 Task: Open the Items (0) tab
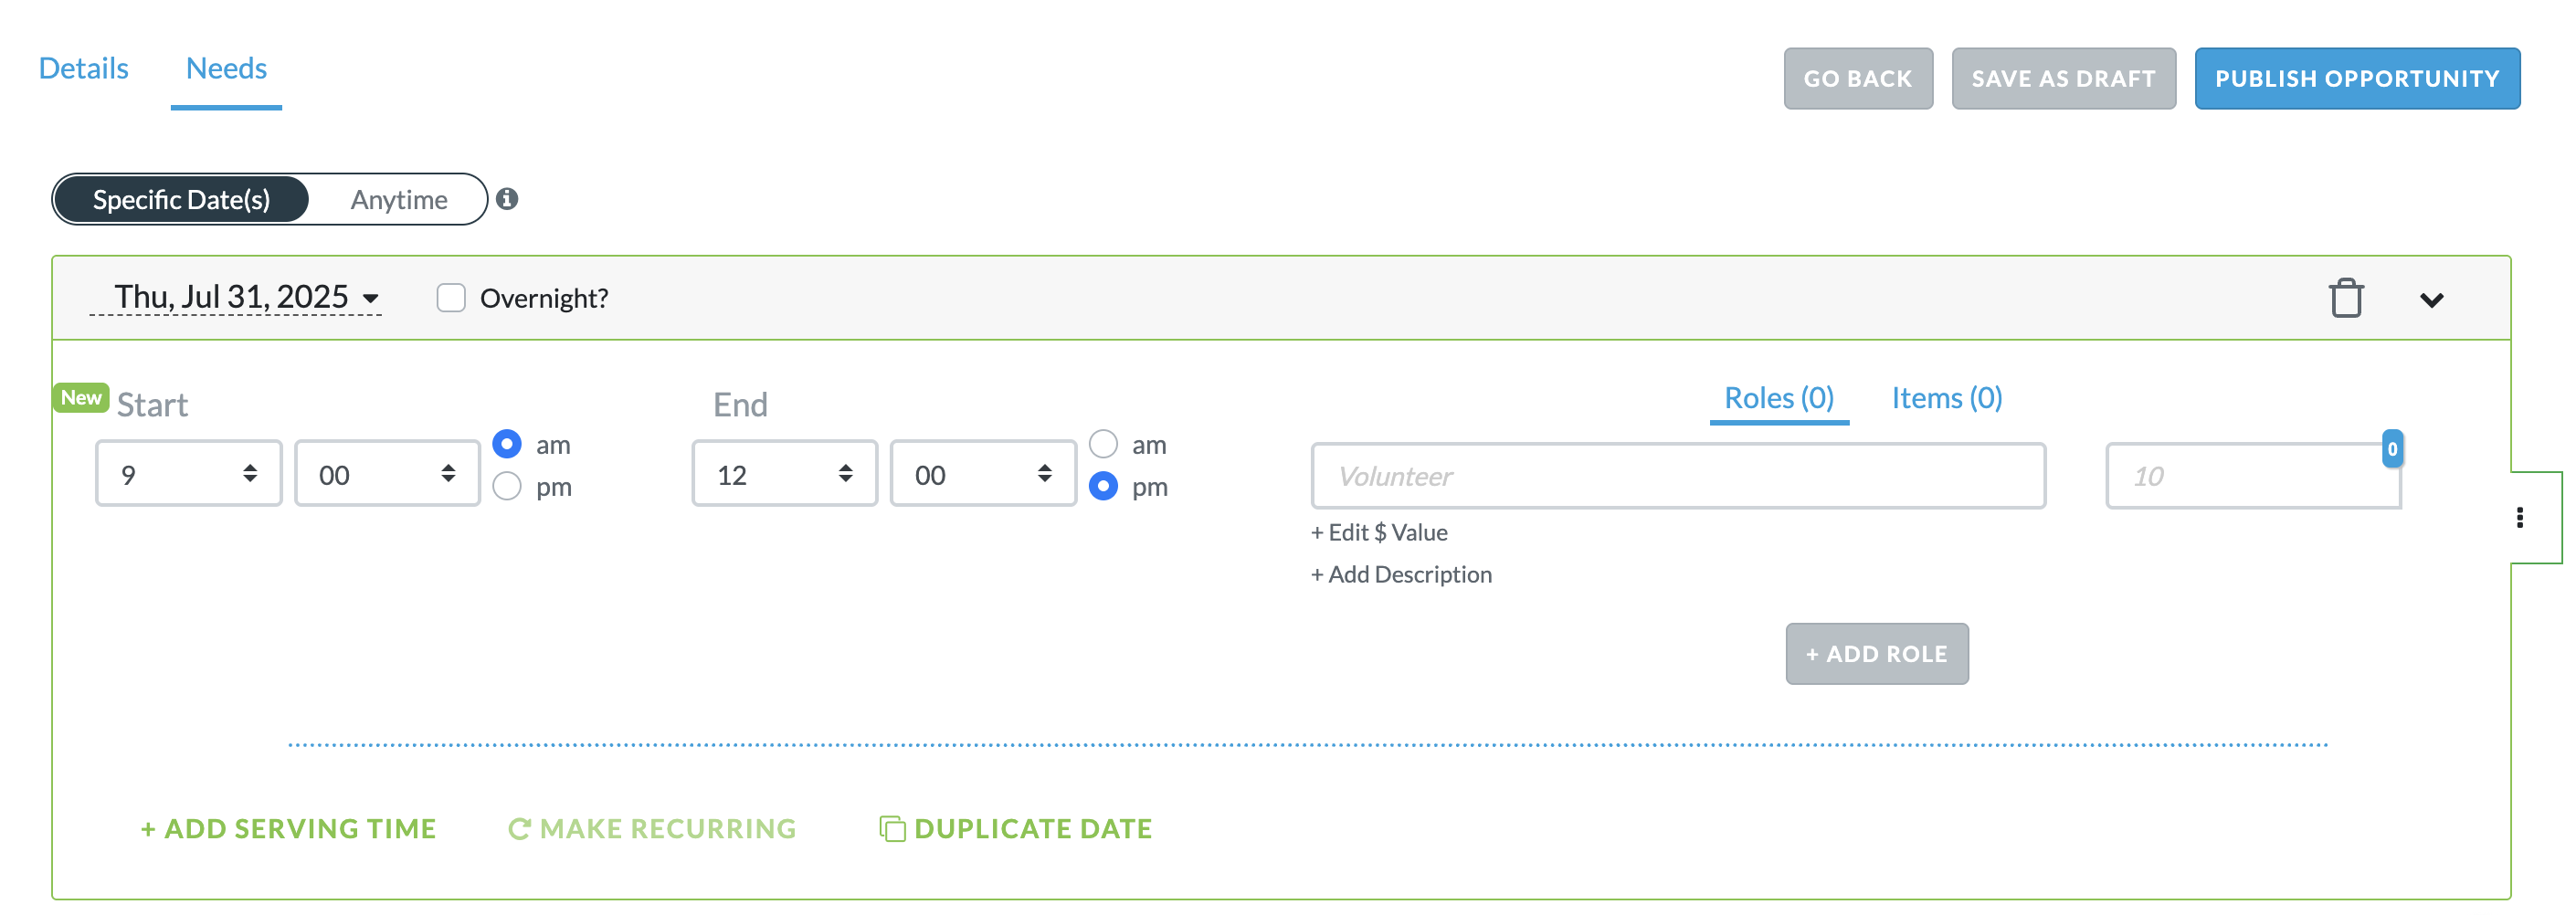(1946, 397)
